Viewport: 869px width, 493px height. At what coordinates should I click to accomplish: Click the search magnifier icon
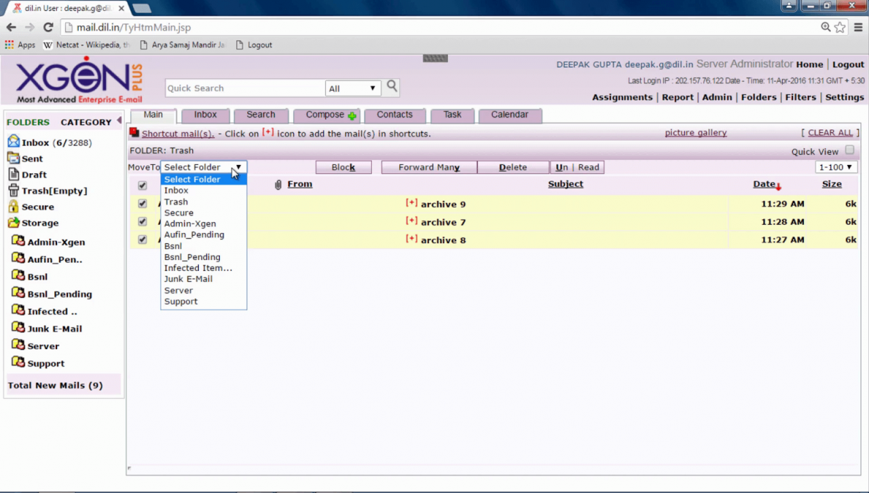[391, 86]
